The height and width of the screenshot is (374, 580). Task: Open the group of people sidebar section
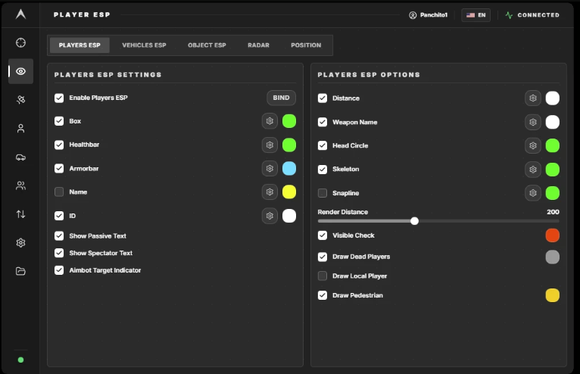pos(20,185)
